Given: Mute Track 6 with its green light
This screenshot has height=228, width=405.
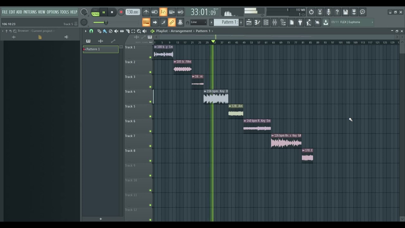Looking at the screenshot, I should click(x=150, y=131).
